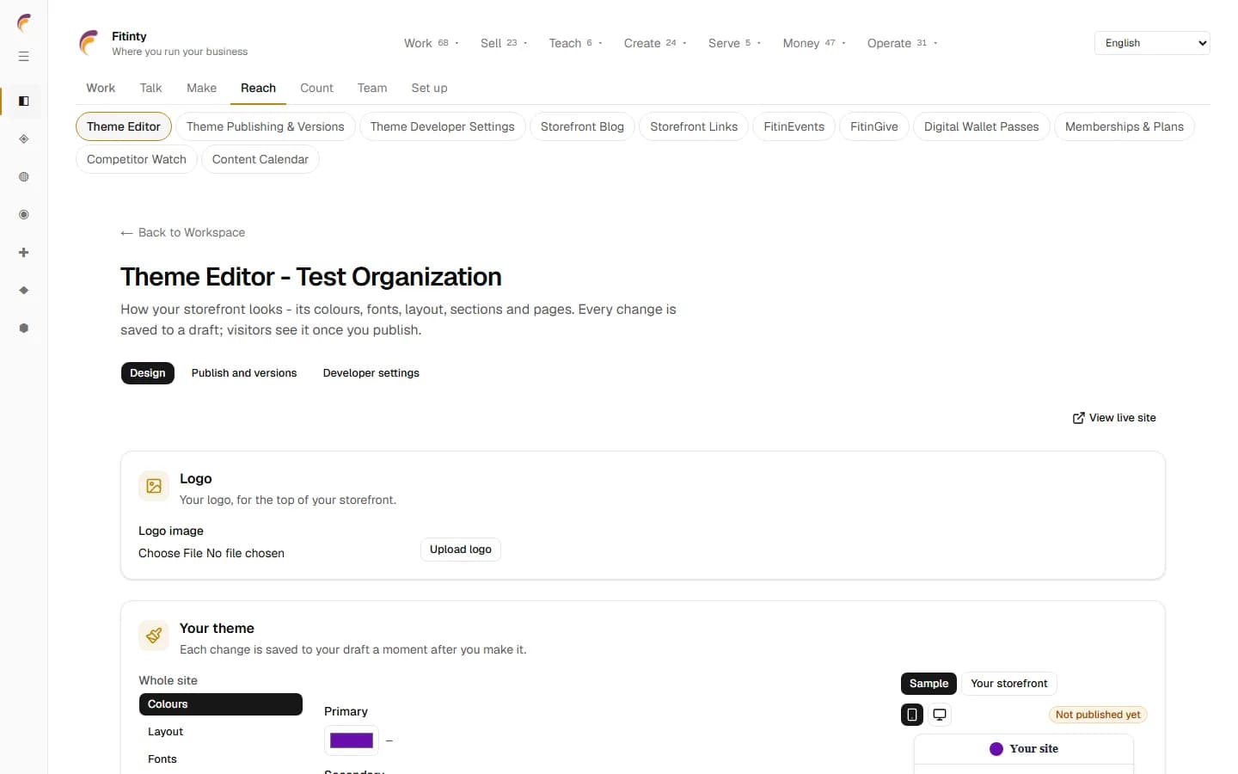The image size is (1238, 774).
Task: Click the Not published yet status badge
Action: coord(1098,715)
